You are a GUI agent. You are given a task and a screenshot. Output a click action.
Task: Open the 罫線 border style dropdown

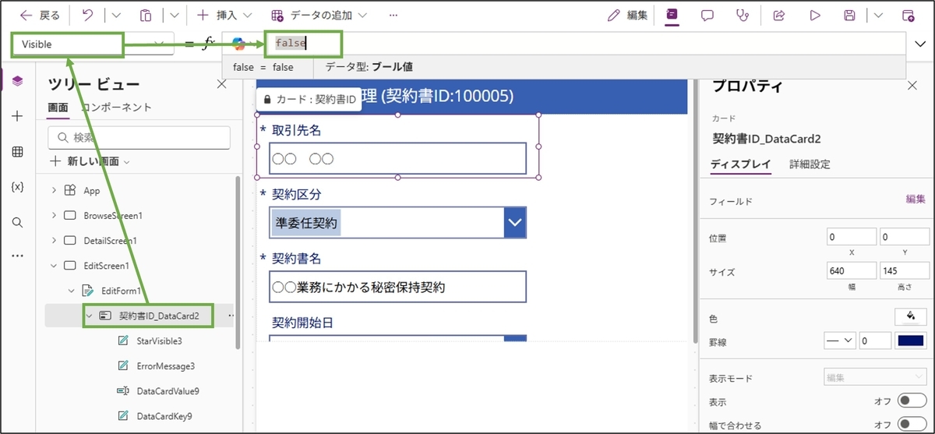(x=840, y=340)
